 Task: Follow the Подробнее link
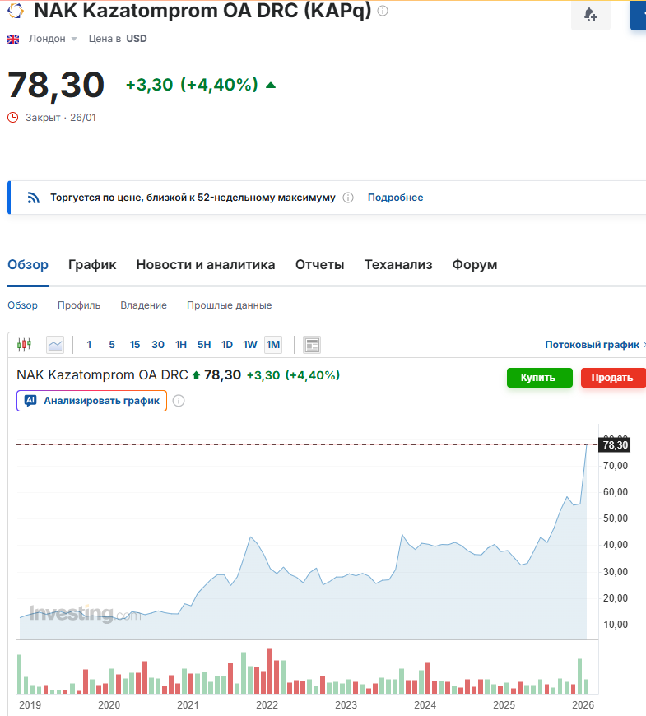click(x=395, y=198)
